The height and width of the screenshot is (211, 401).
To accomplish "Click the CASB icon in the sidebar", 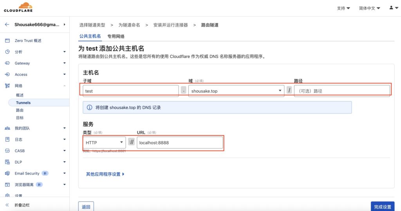I will tap(7, 151).
